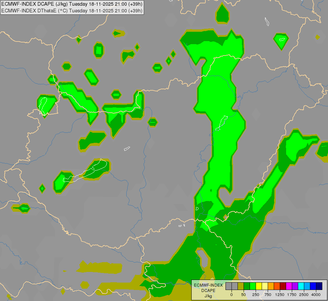The image size is (328, 301).
Task: Select the legend value 750
Action: (268, 295)
